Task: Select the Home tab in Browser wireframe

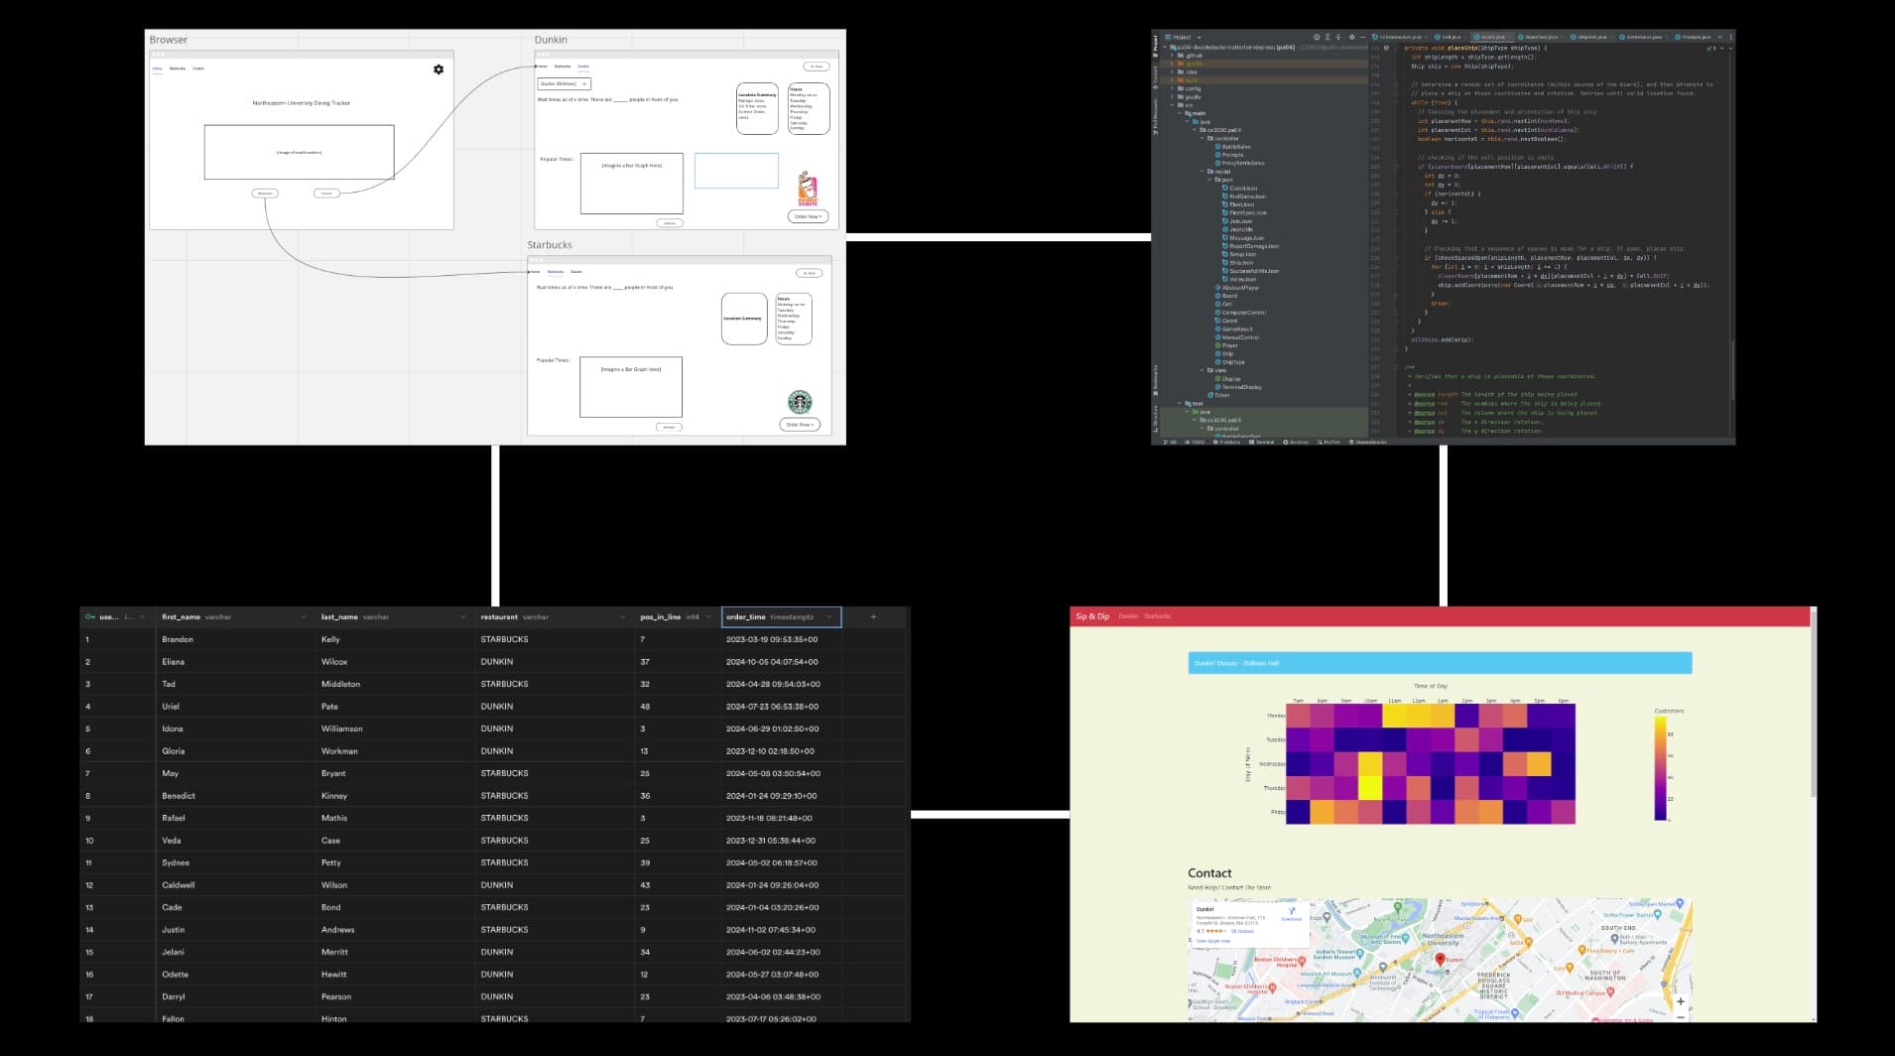Action: tap(157, 68)
